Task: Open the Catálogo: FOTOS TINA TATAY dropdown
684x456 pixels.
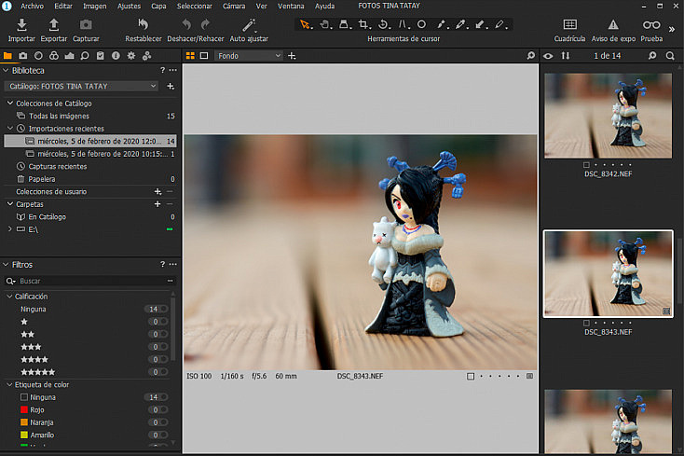Action: [81, 86]
